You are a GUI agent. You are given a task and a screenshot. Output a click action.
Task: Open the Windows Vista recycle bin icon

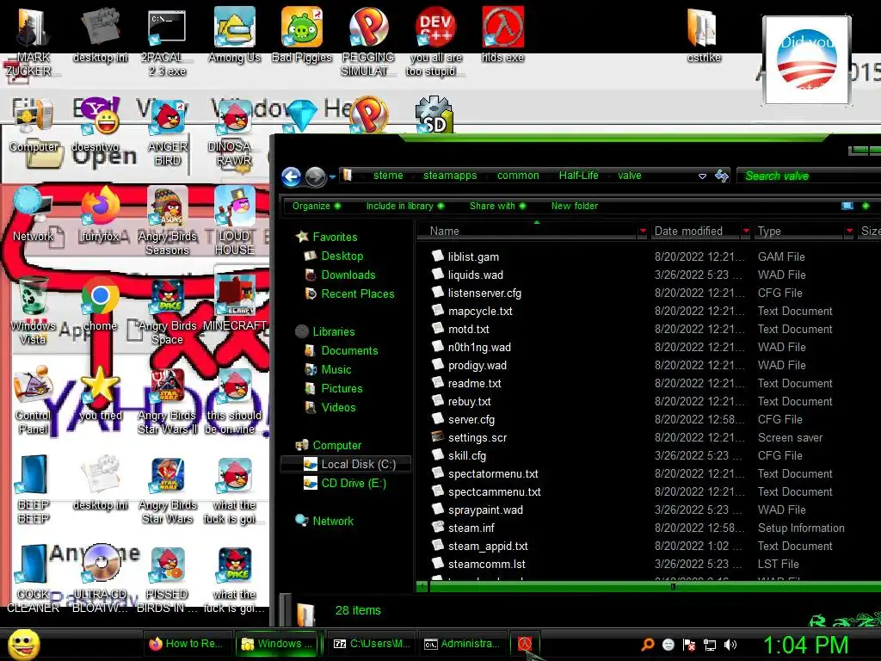33,310
